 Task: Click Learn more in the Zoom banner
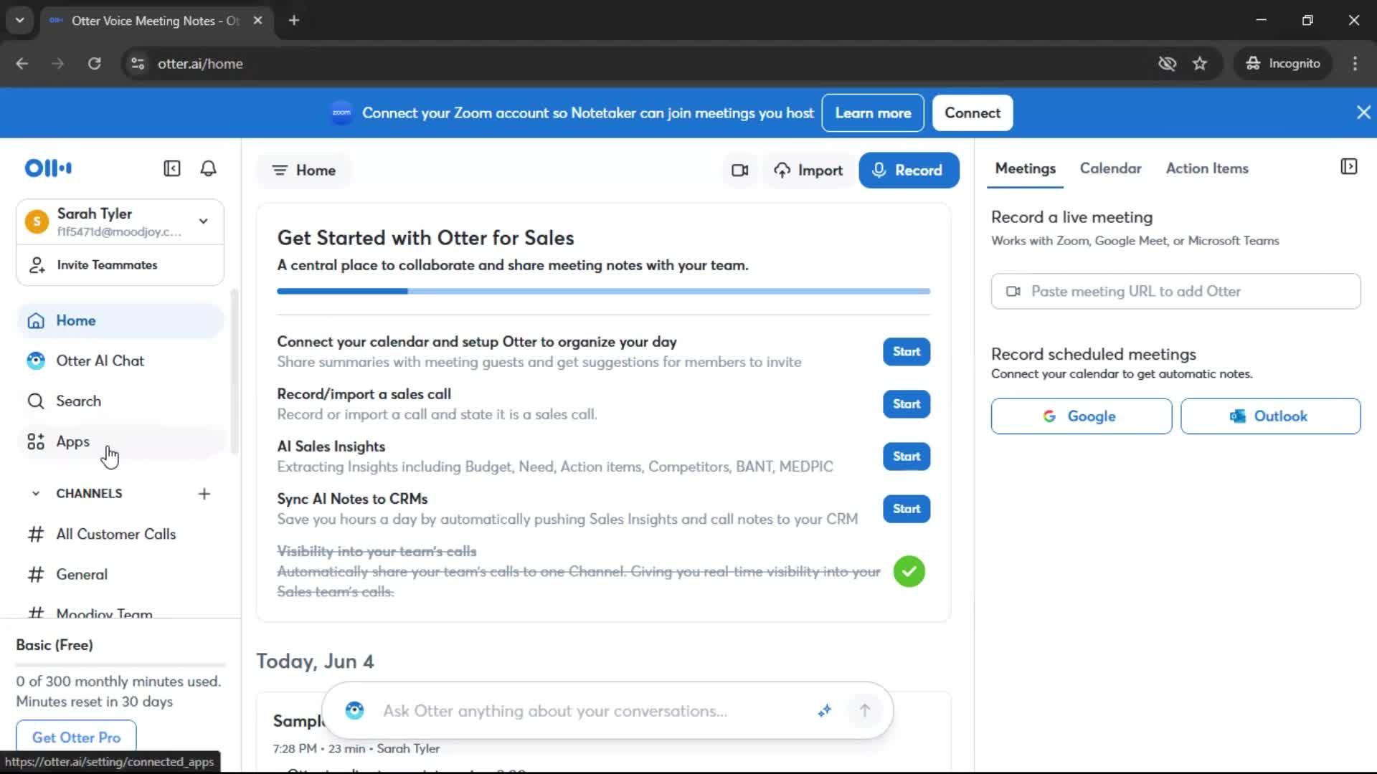point(873,113)
